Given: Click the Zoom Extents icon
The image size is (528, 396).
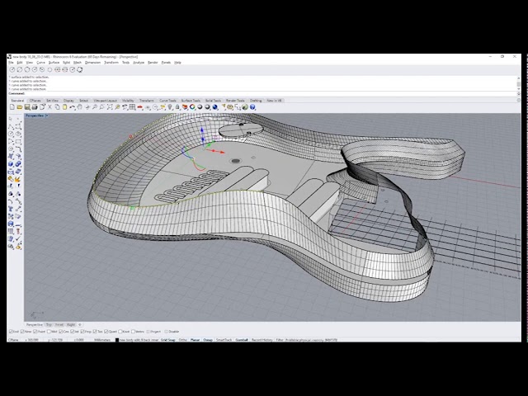Looking at the screenshot, I should coord(110,107).
